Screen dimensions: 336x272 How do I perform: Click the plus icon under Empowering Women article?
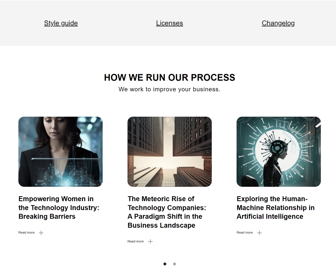[x=41, y=233]
